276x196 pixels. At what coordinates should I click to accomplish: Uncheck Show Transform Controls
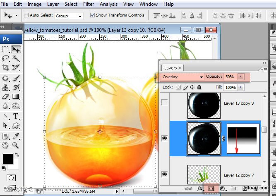click(x=92, y=15)
